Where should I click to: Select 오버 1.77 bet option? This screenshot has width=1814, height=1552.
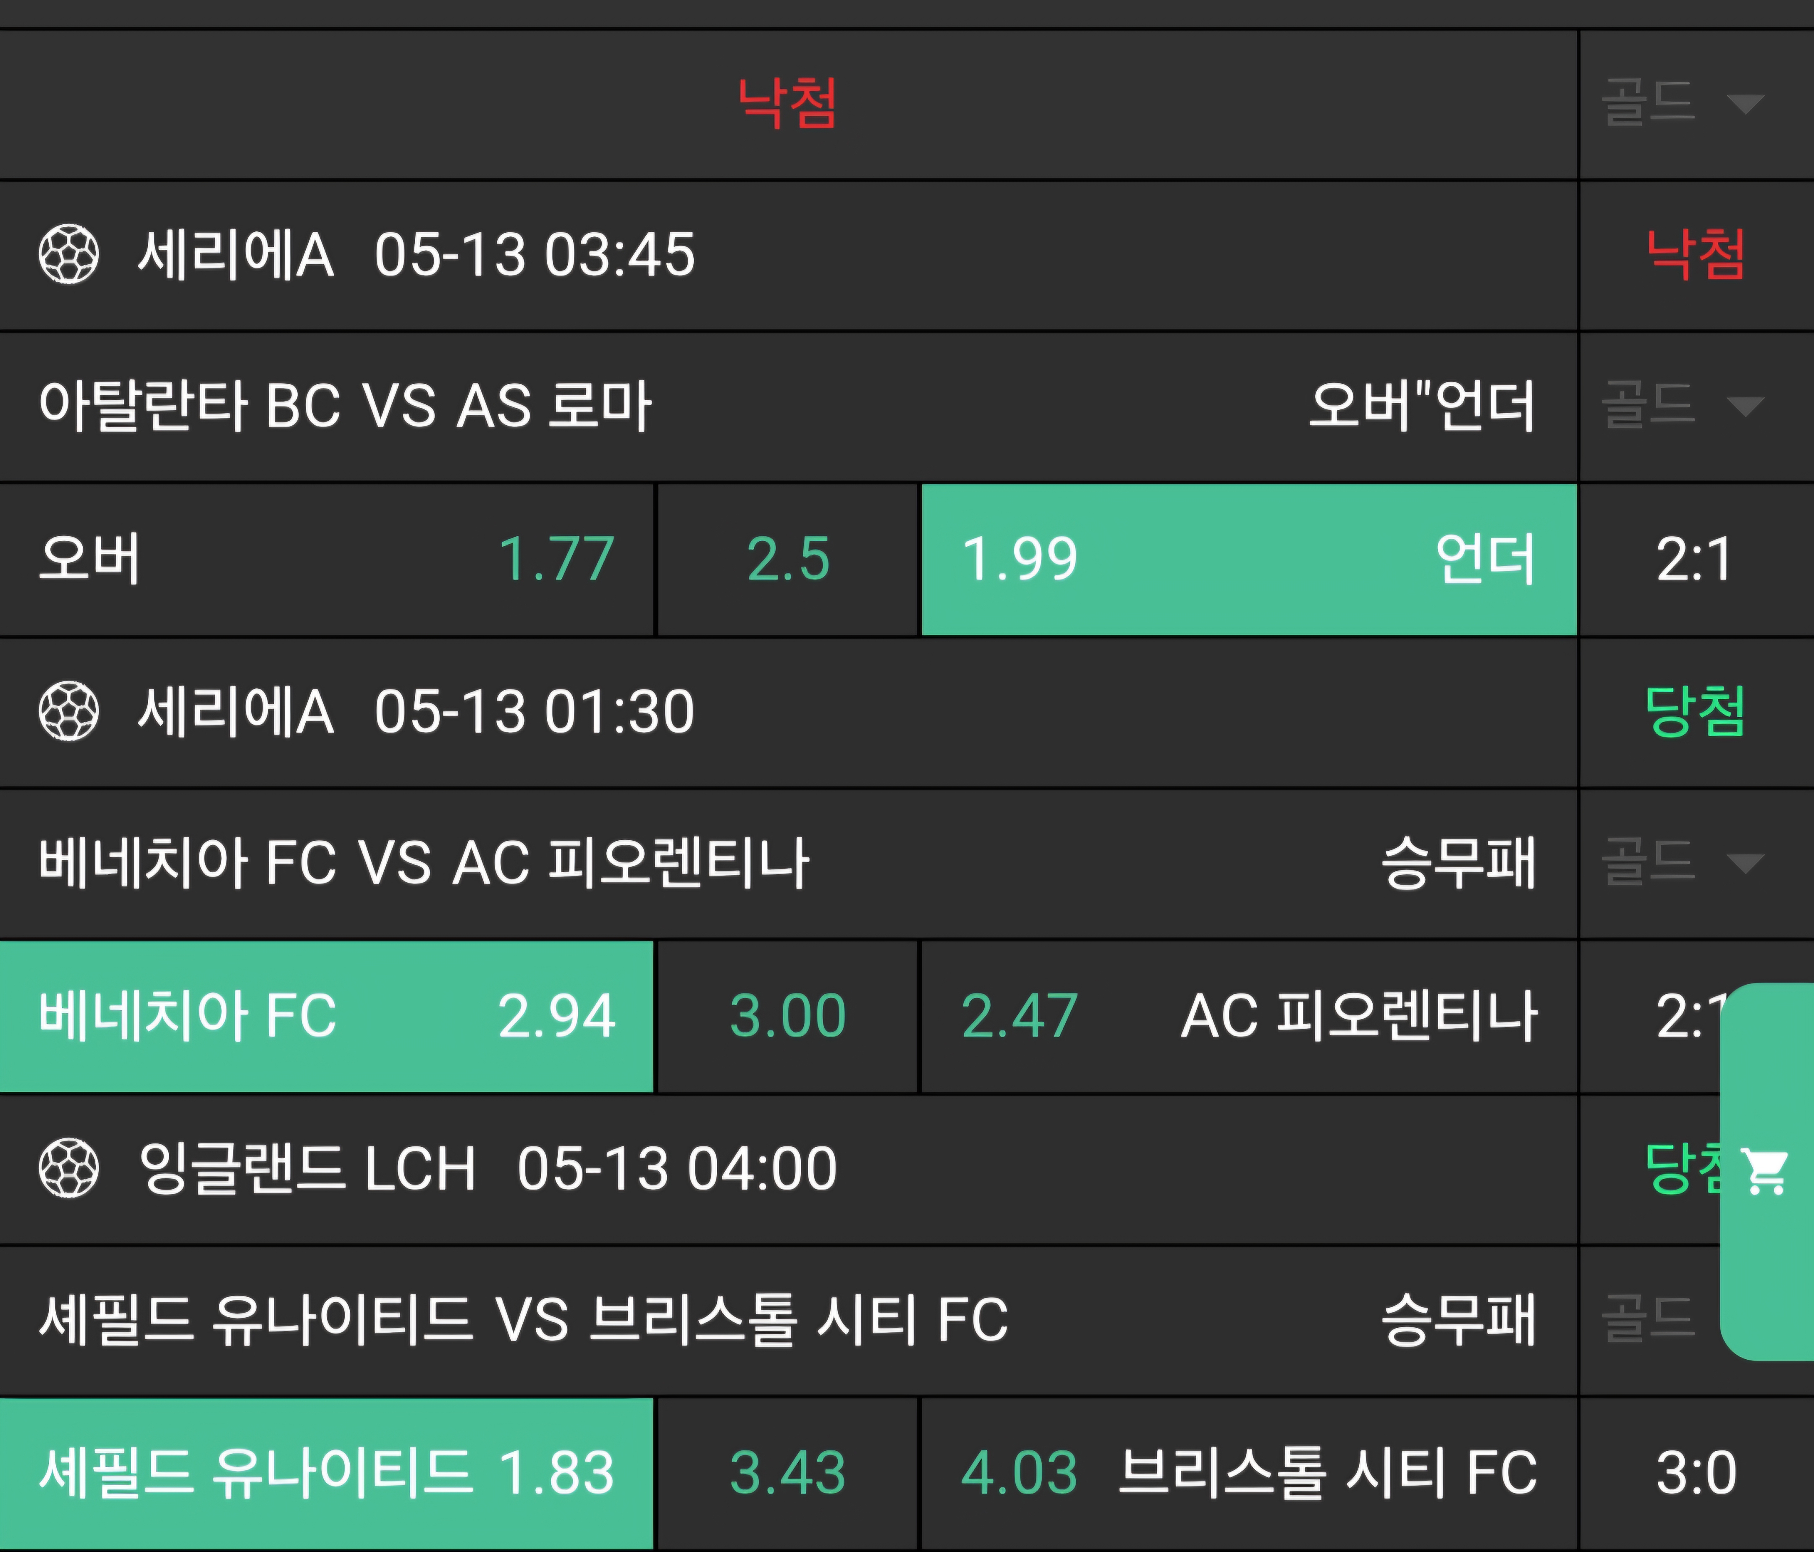[x=326, y=559]
